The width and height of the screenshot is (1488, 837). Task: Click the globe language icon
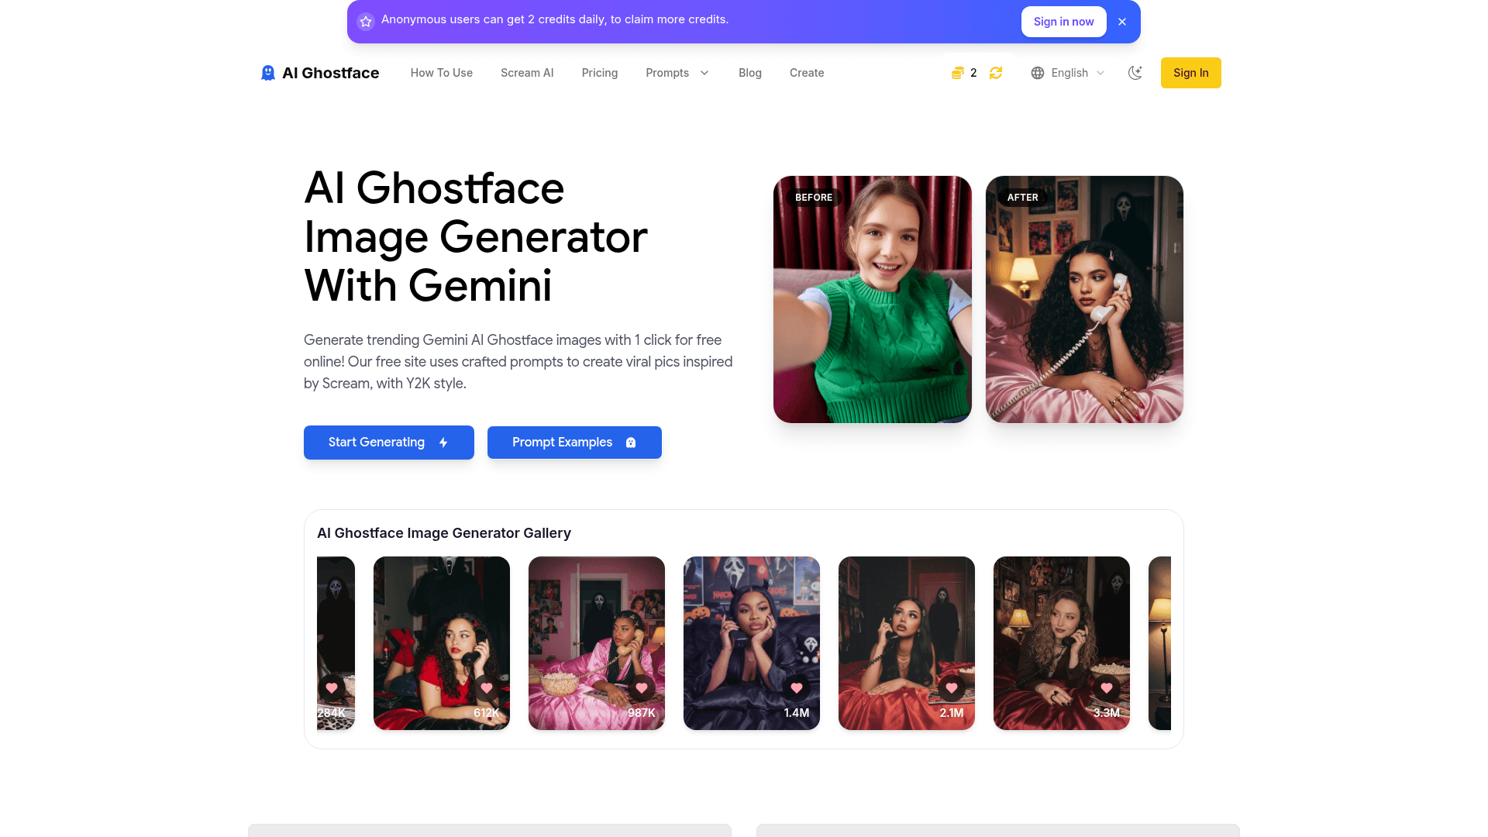[x=1038, y=73]
